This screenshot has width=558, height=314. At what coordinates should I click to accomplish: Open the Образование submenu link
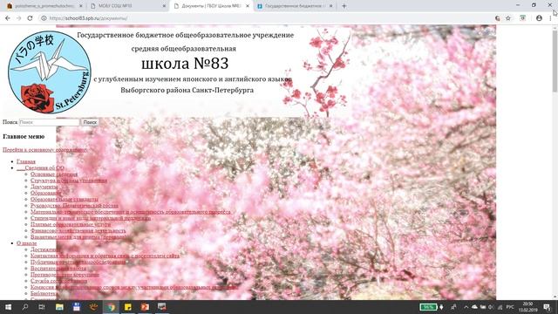[x=46, y=193]
